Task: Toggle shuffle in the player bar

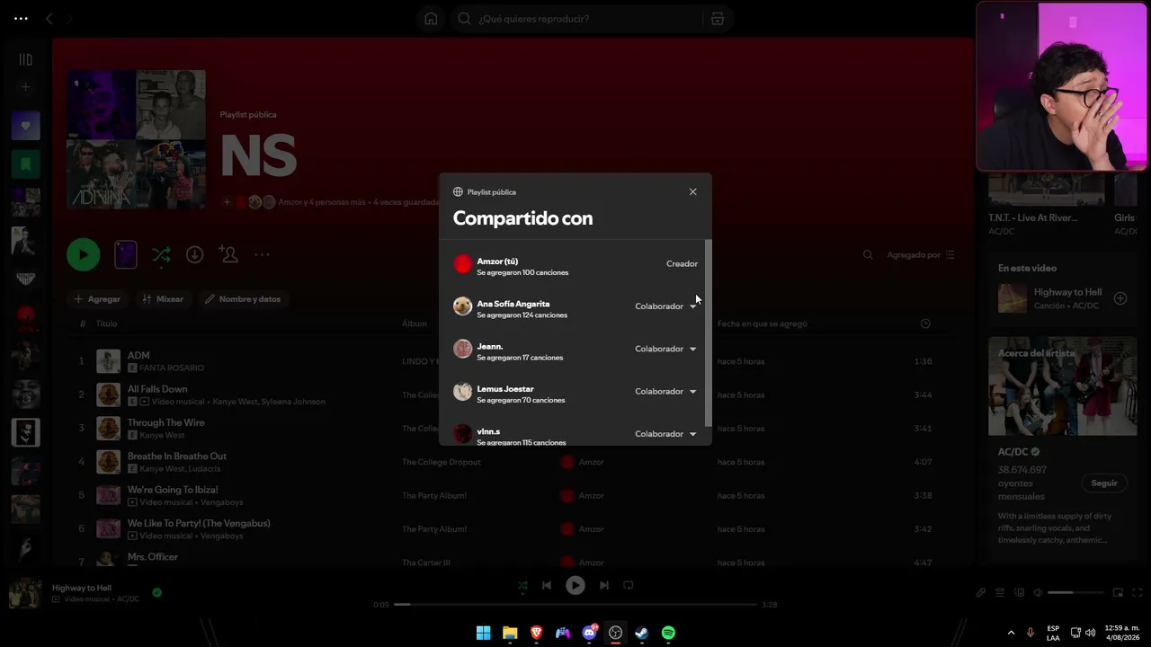Action: point(522,585)
